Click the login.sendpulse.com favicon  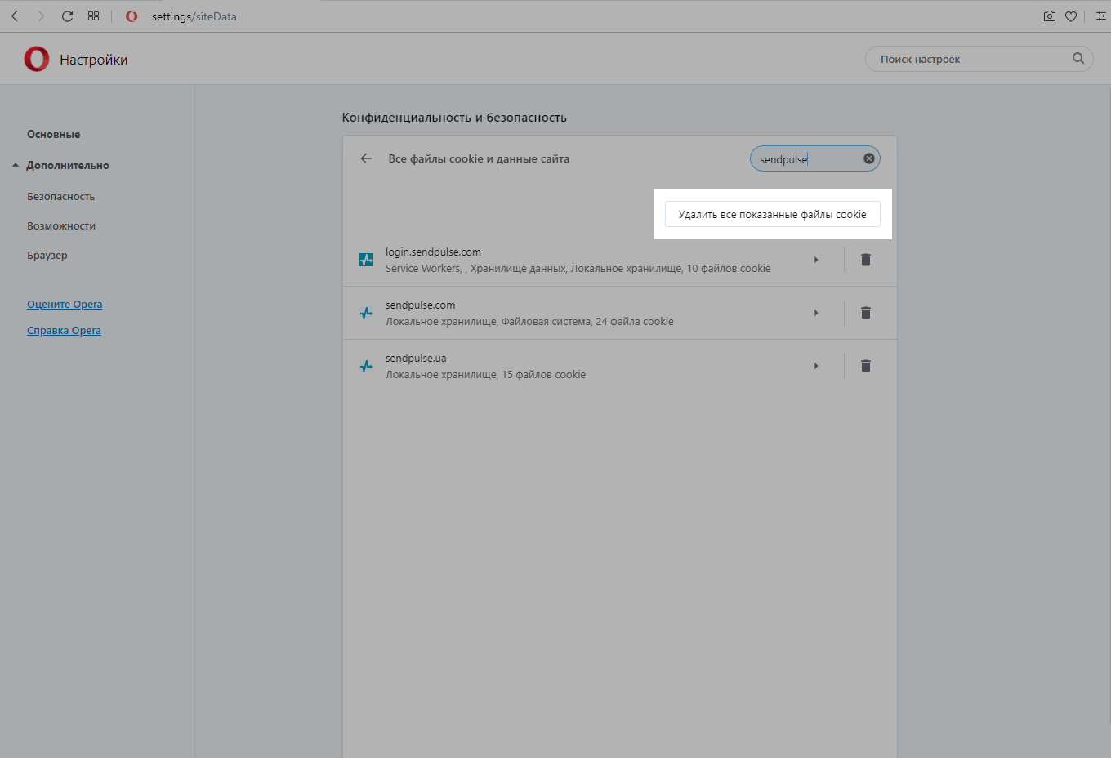click(366, 260)
